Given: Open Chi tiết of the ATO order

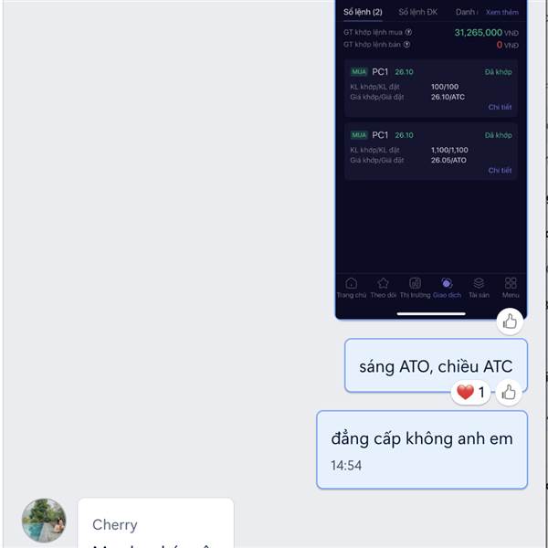Looking at the screenshot, I should [x=500, y=170].
